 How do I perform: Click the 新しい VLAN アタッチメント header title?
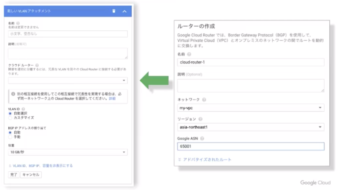[29, 11]
